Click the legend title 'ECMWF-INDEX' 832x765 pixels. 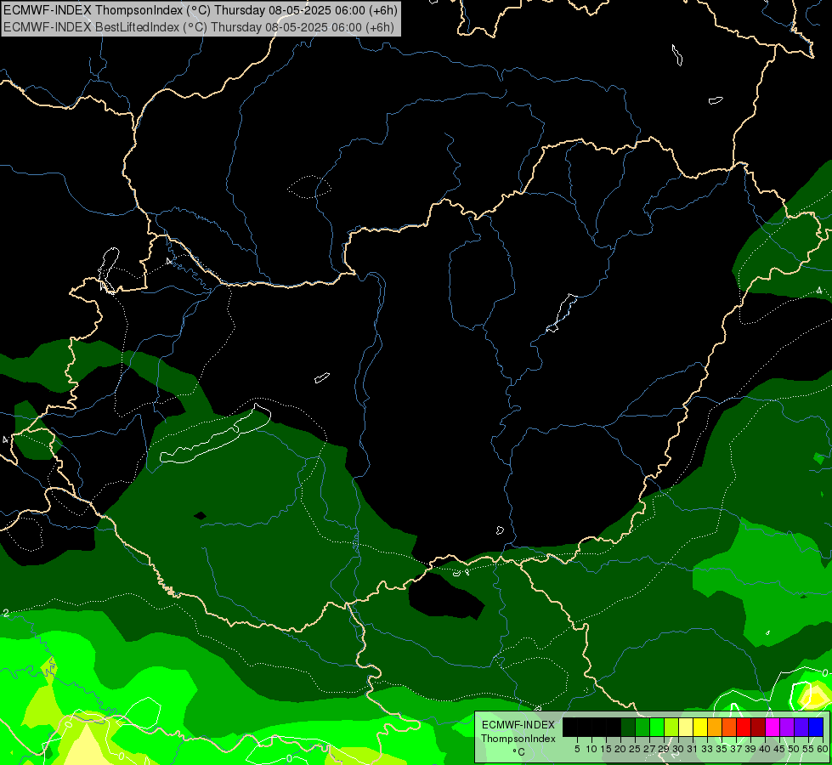click(518, 725)
